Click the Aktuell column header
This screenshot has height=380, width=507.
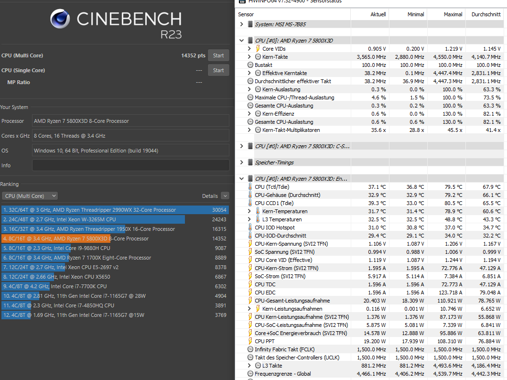(x=369, y=14)
